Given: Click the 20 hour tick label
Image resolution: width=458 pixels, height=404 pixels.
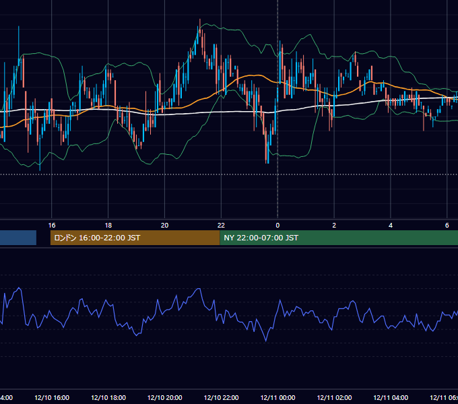Looking at the screenshot, I should (165, 226).
